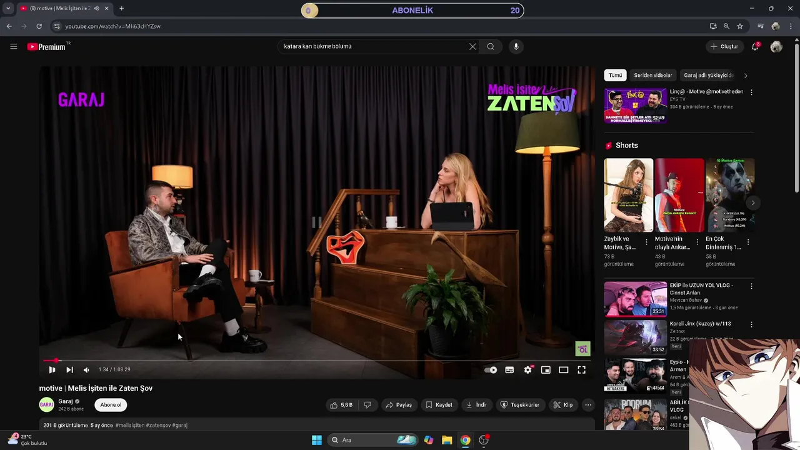
Task: Show next Shorts with the arrow
Action: coord(753,202)
